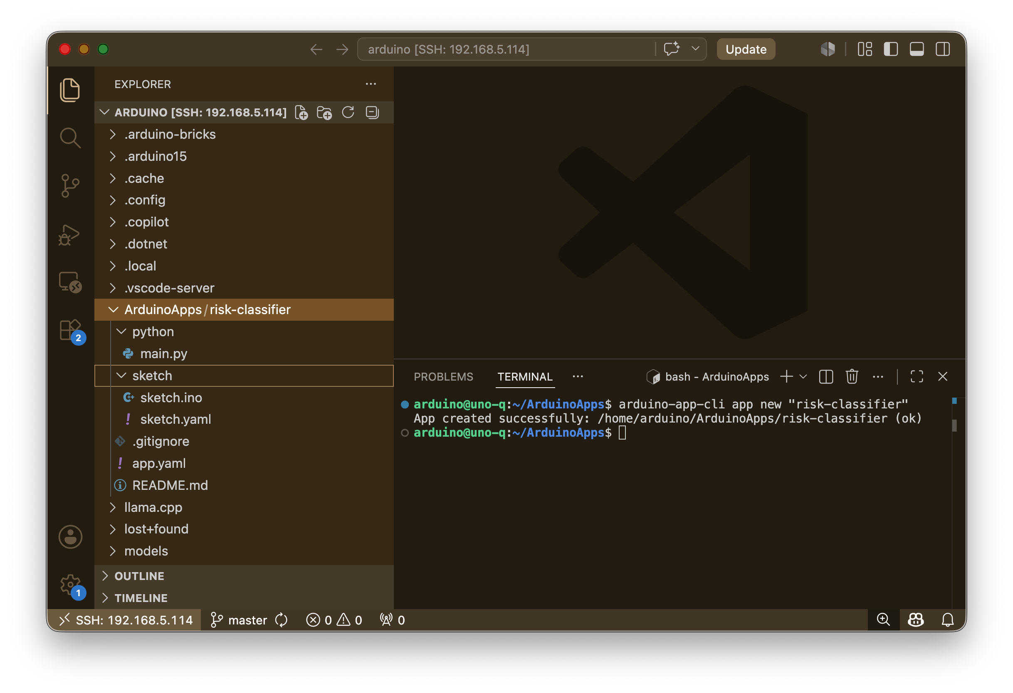Click the New File icon in Explorer
This screenshot has height=693, width=1013.
[301, 112]
